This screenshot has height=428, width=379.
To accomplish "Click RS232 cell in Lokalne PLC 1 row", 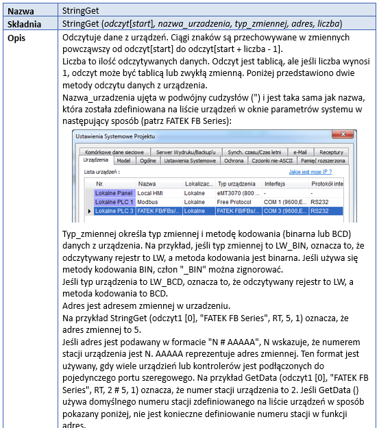I will point(326,202).
